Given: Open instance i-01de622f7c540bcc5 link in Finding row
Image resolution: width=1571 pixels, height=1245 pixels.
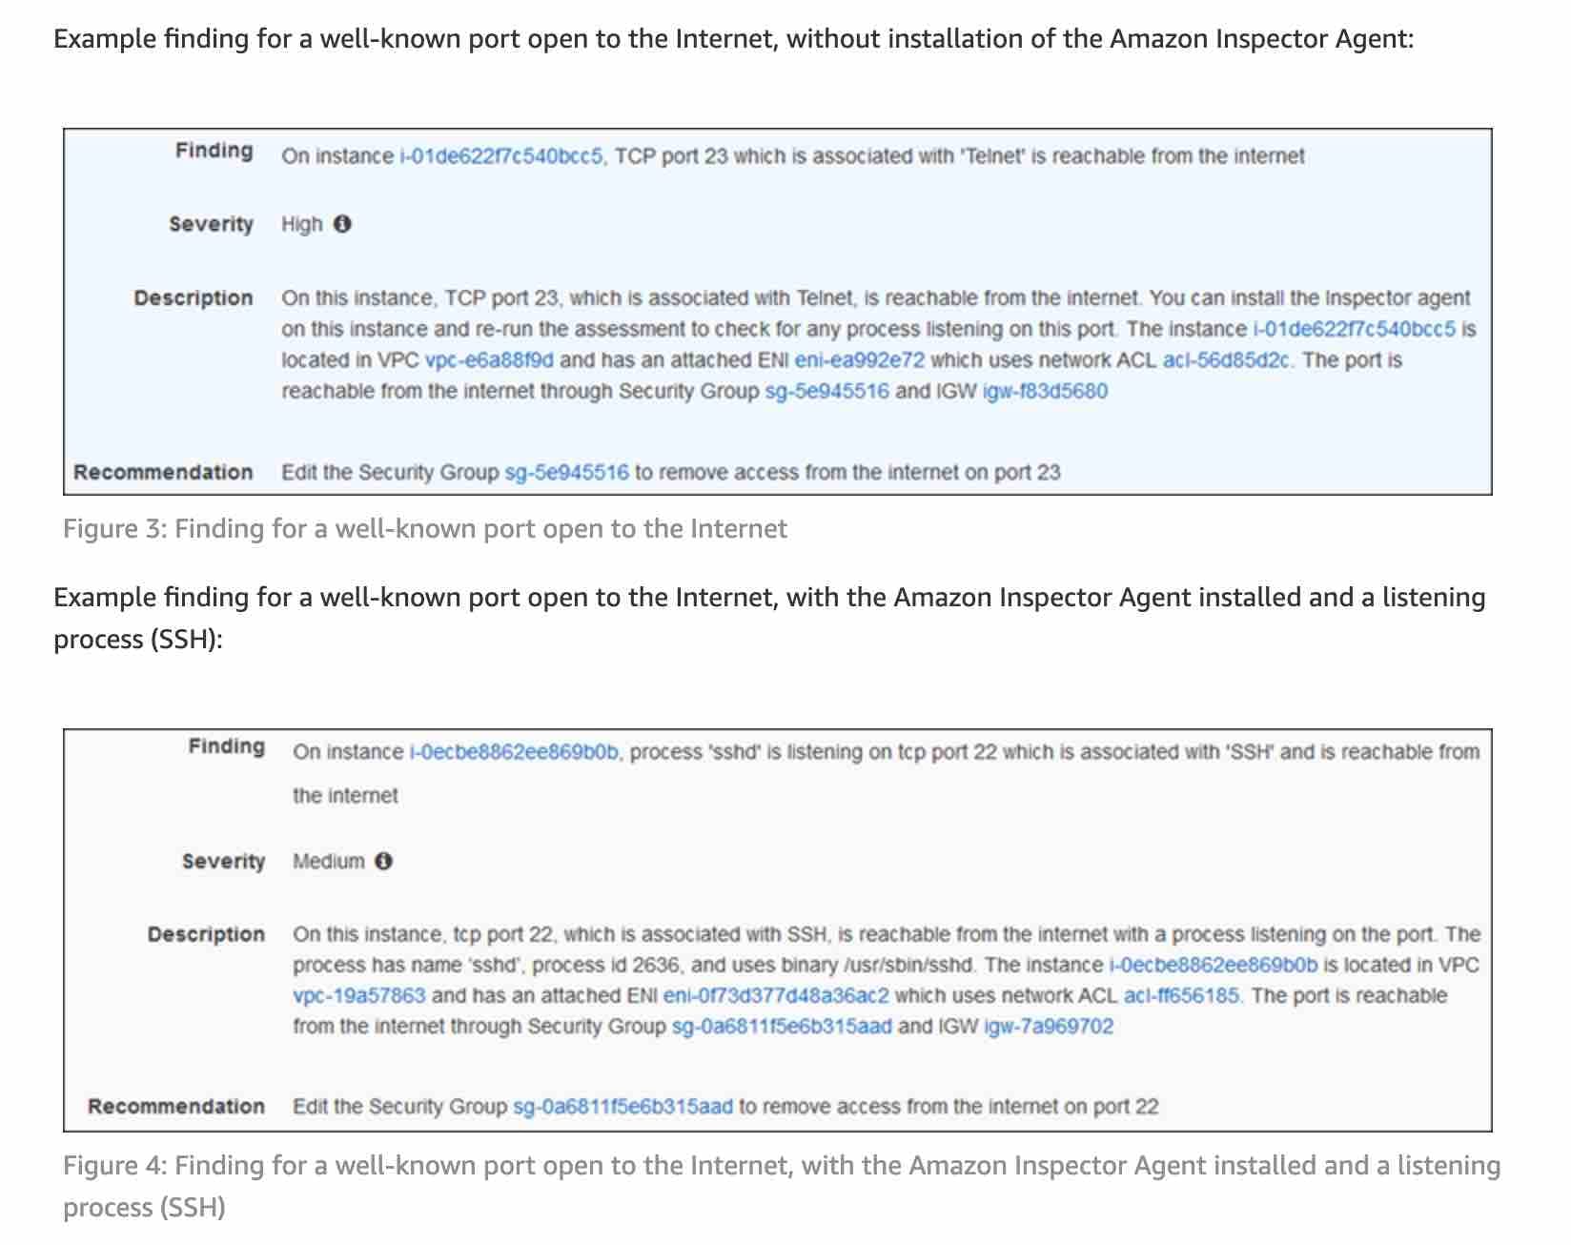Looking at the screenshot, I should pyautogui.click(x=501, y=156).
